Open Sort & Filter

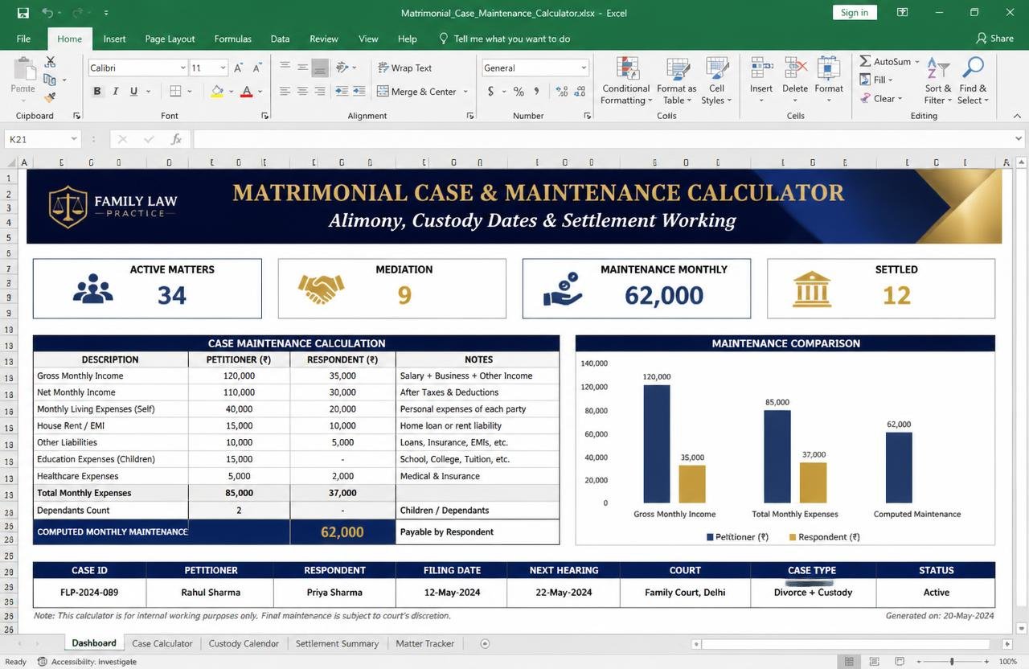(x=938, y=80)
